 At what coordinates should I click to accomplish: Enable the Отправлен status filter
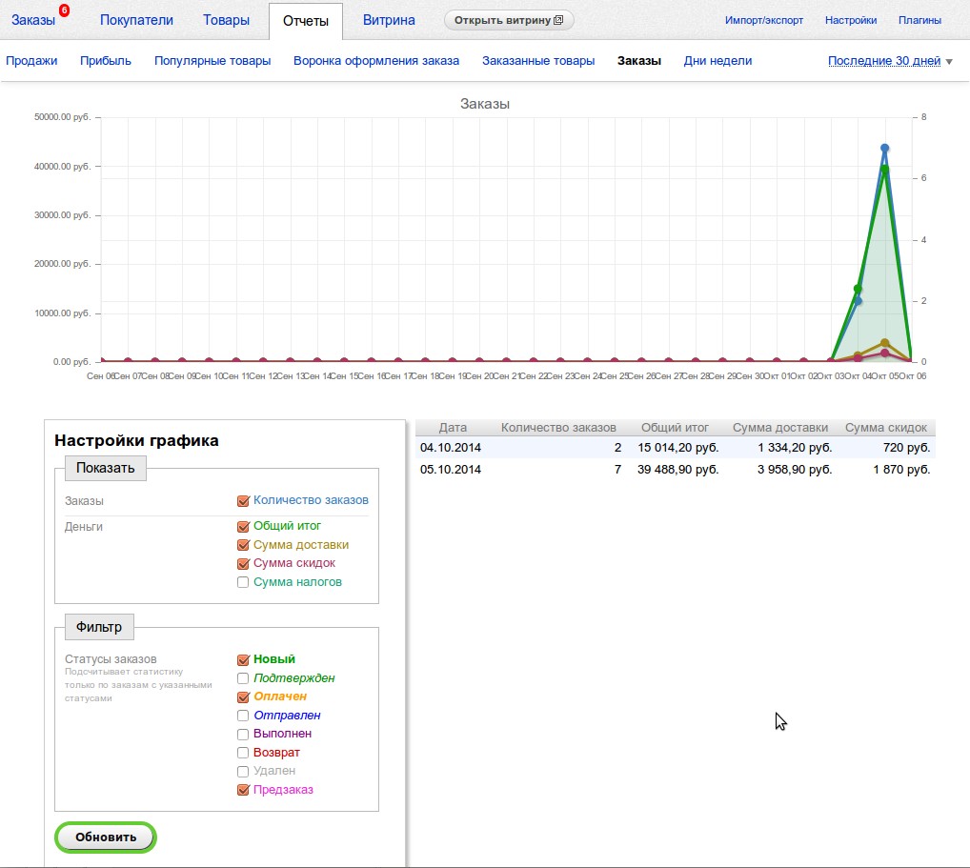243,716
